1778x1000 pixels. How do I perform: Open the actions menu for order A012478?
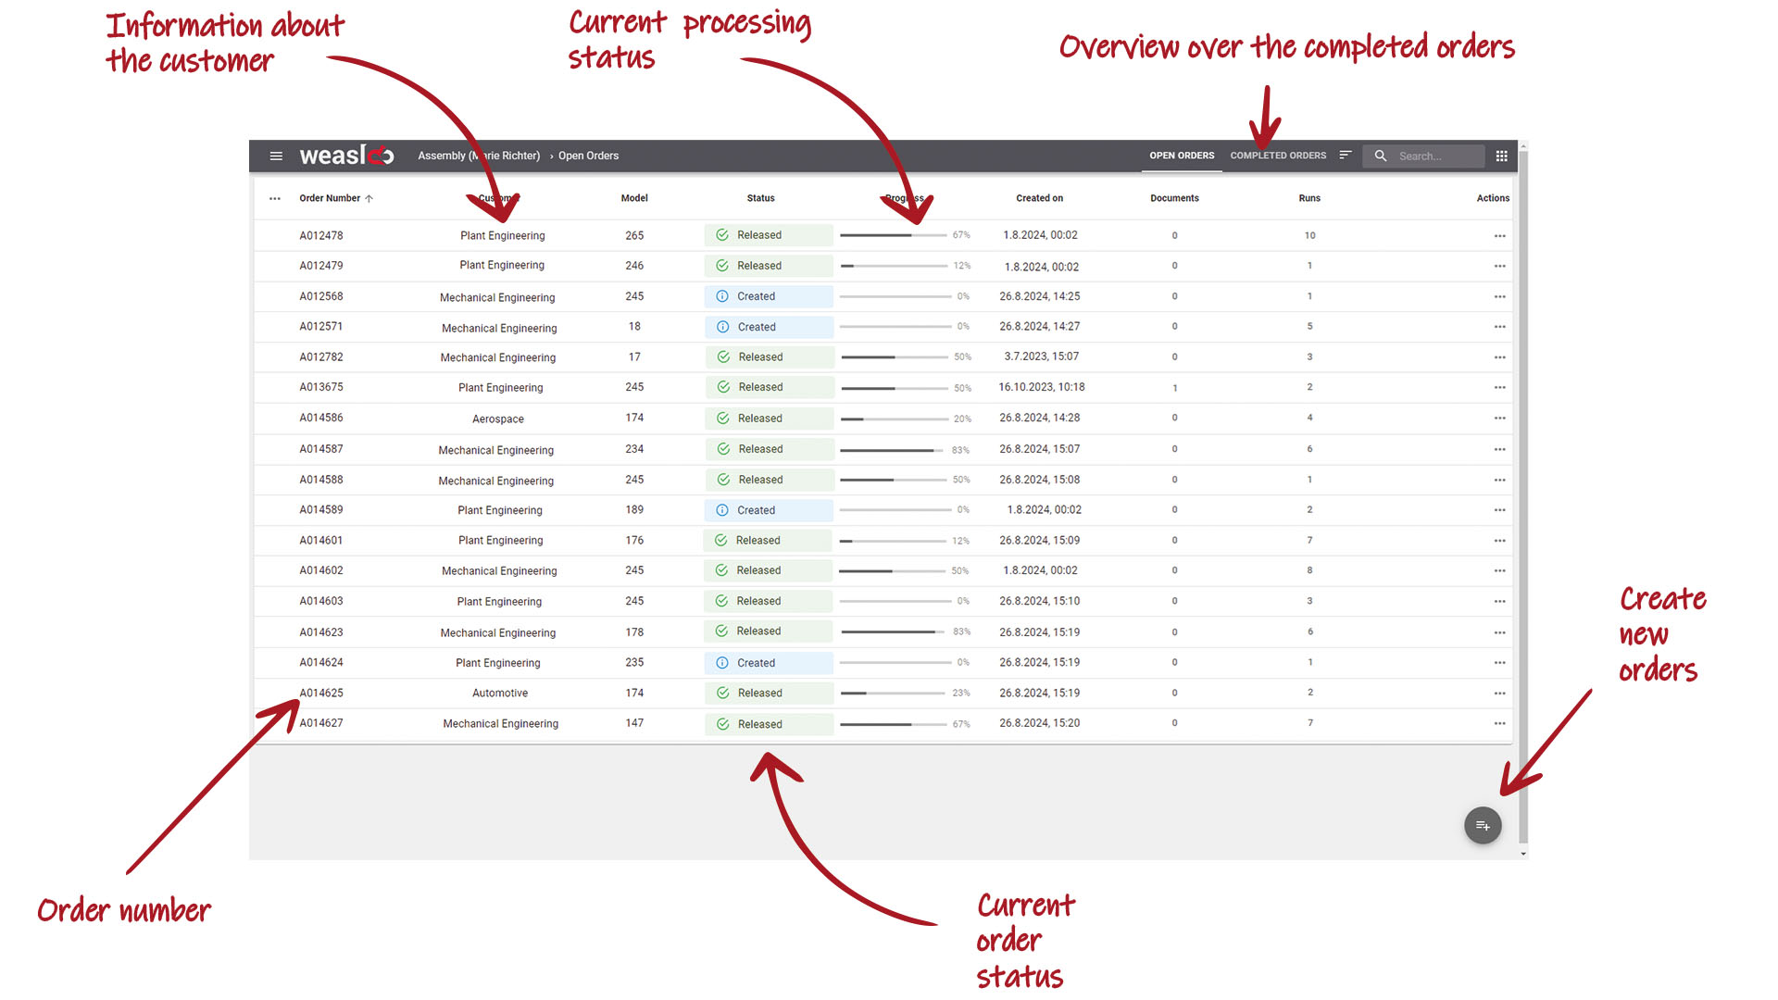(1500, 235)
